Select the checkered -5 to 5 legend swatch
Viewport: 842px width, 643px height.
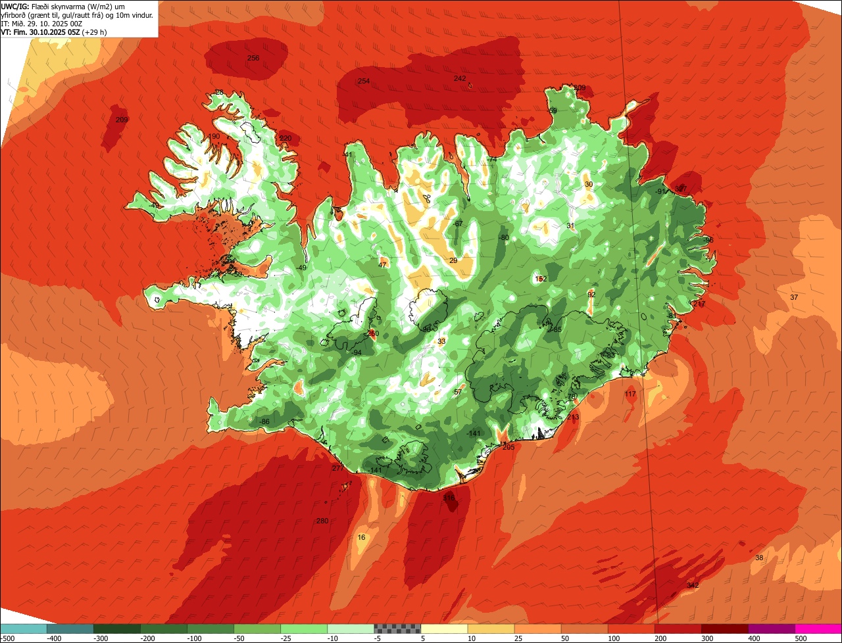tap(397, 629)
